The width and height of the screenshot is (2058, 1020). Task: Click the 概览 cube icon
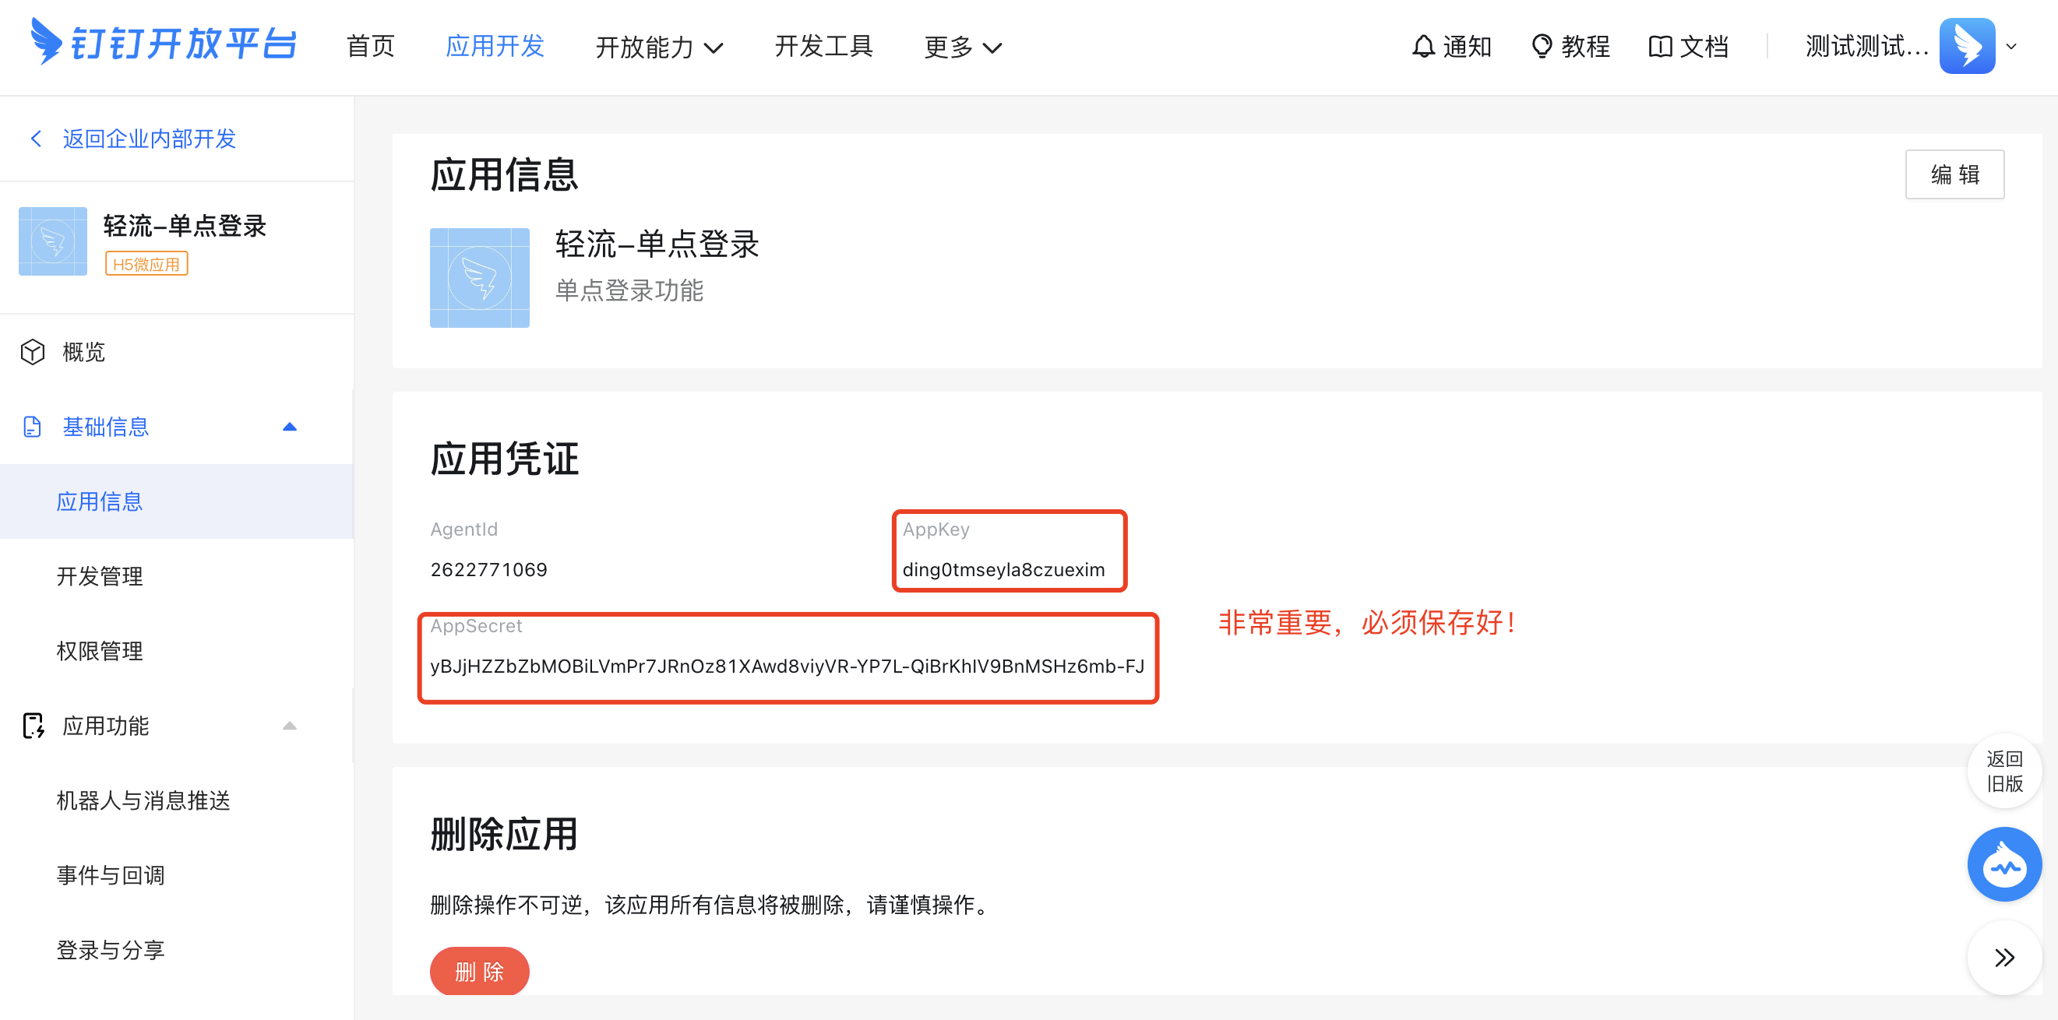coord(33,352)
